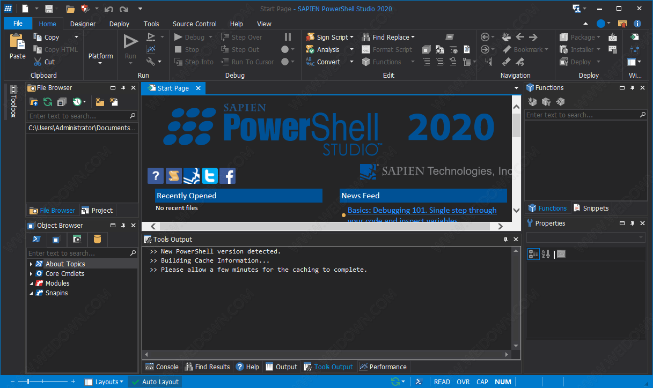This screenshot has width=653, height=388.
Task: Collapse the Modules tree node
Action: [x=31, y=283]
